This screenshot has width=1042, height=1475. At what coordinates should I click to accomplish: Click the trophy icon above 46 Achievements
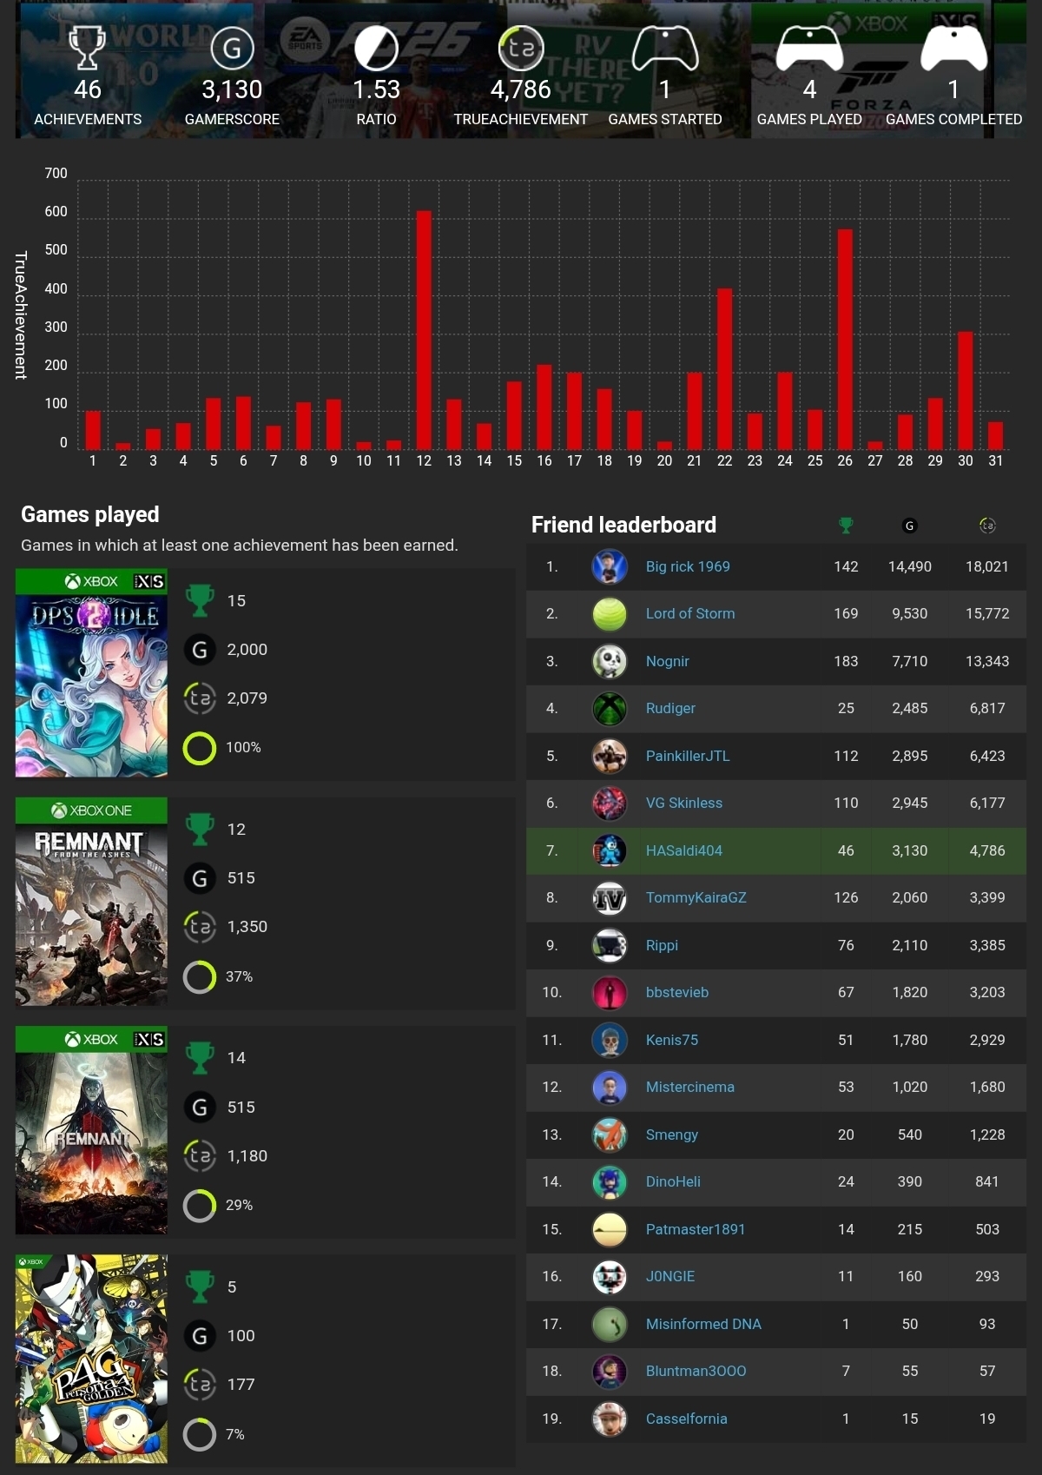coord(87,47)
